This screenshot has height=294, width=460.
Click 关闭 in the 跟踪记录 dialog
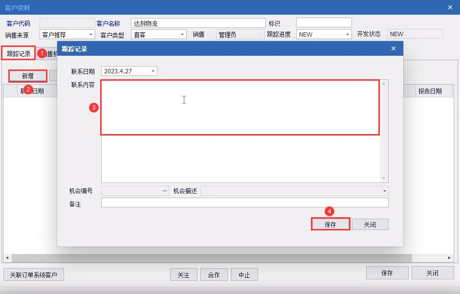point(370,225)
